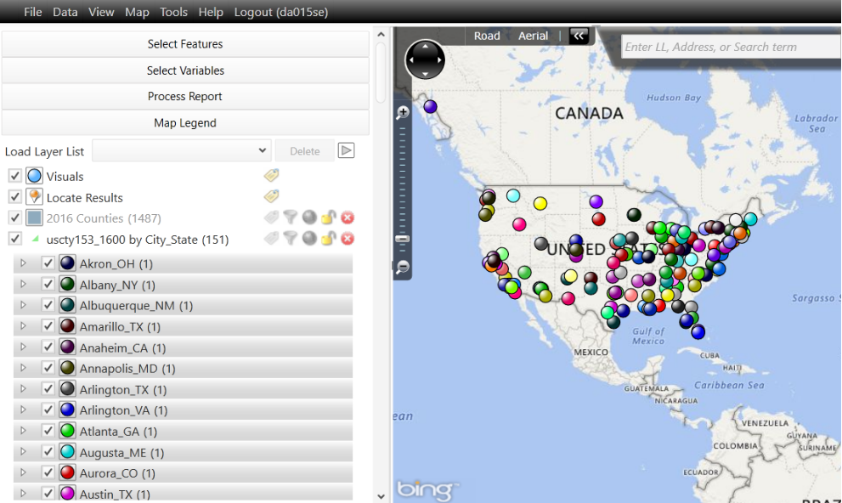Click the map address search field
The image size is (842, 503).
click(x=731, y=48)
